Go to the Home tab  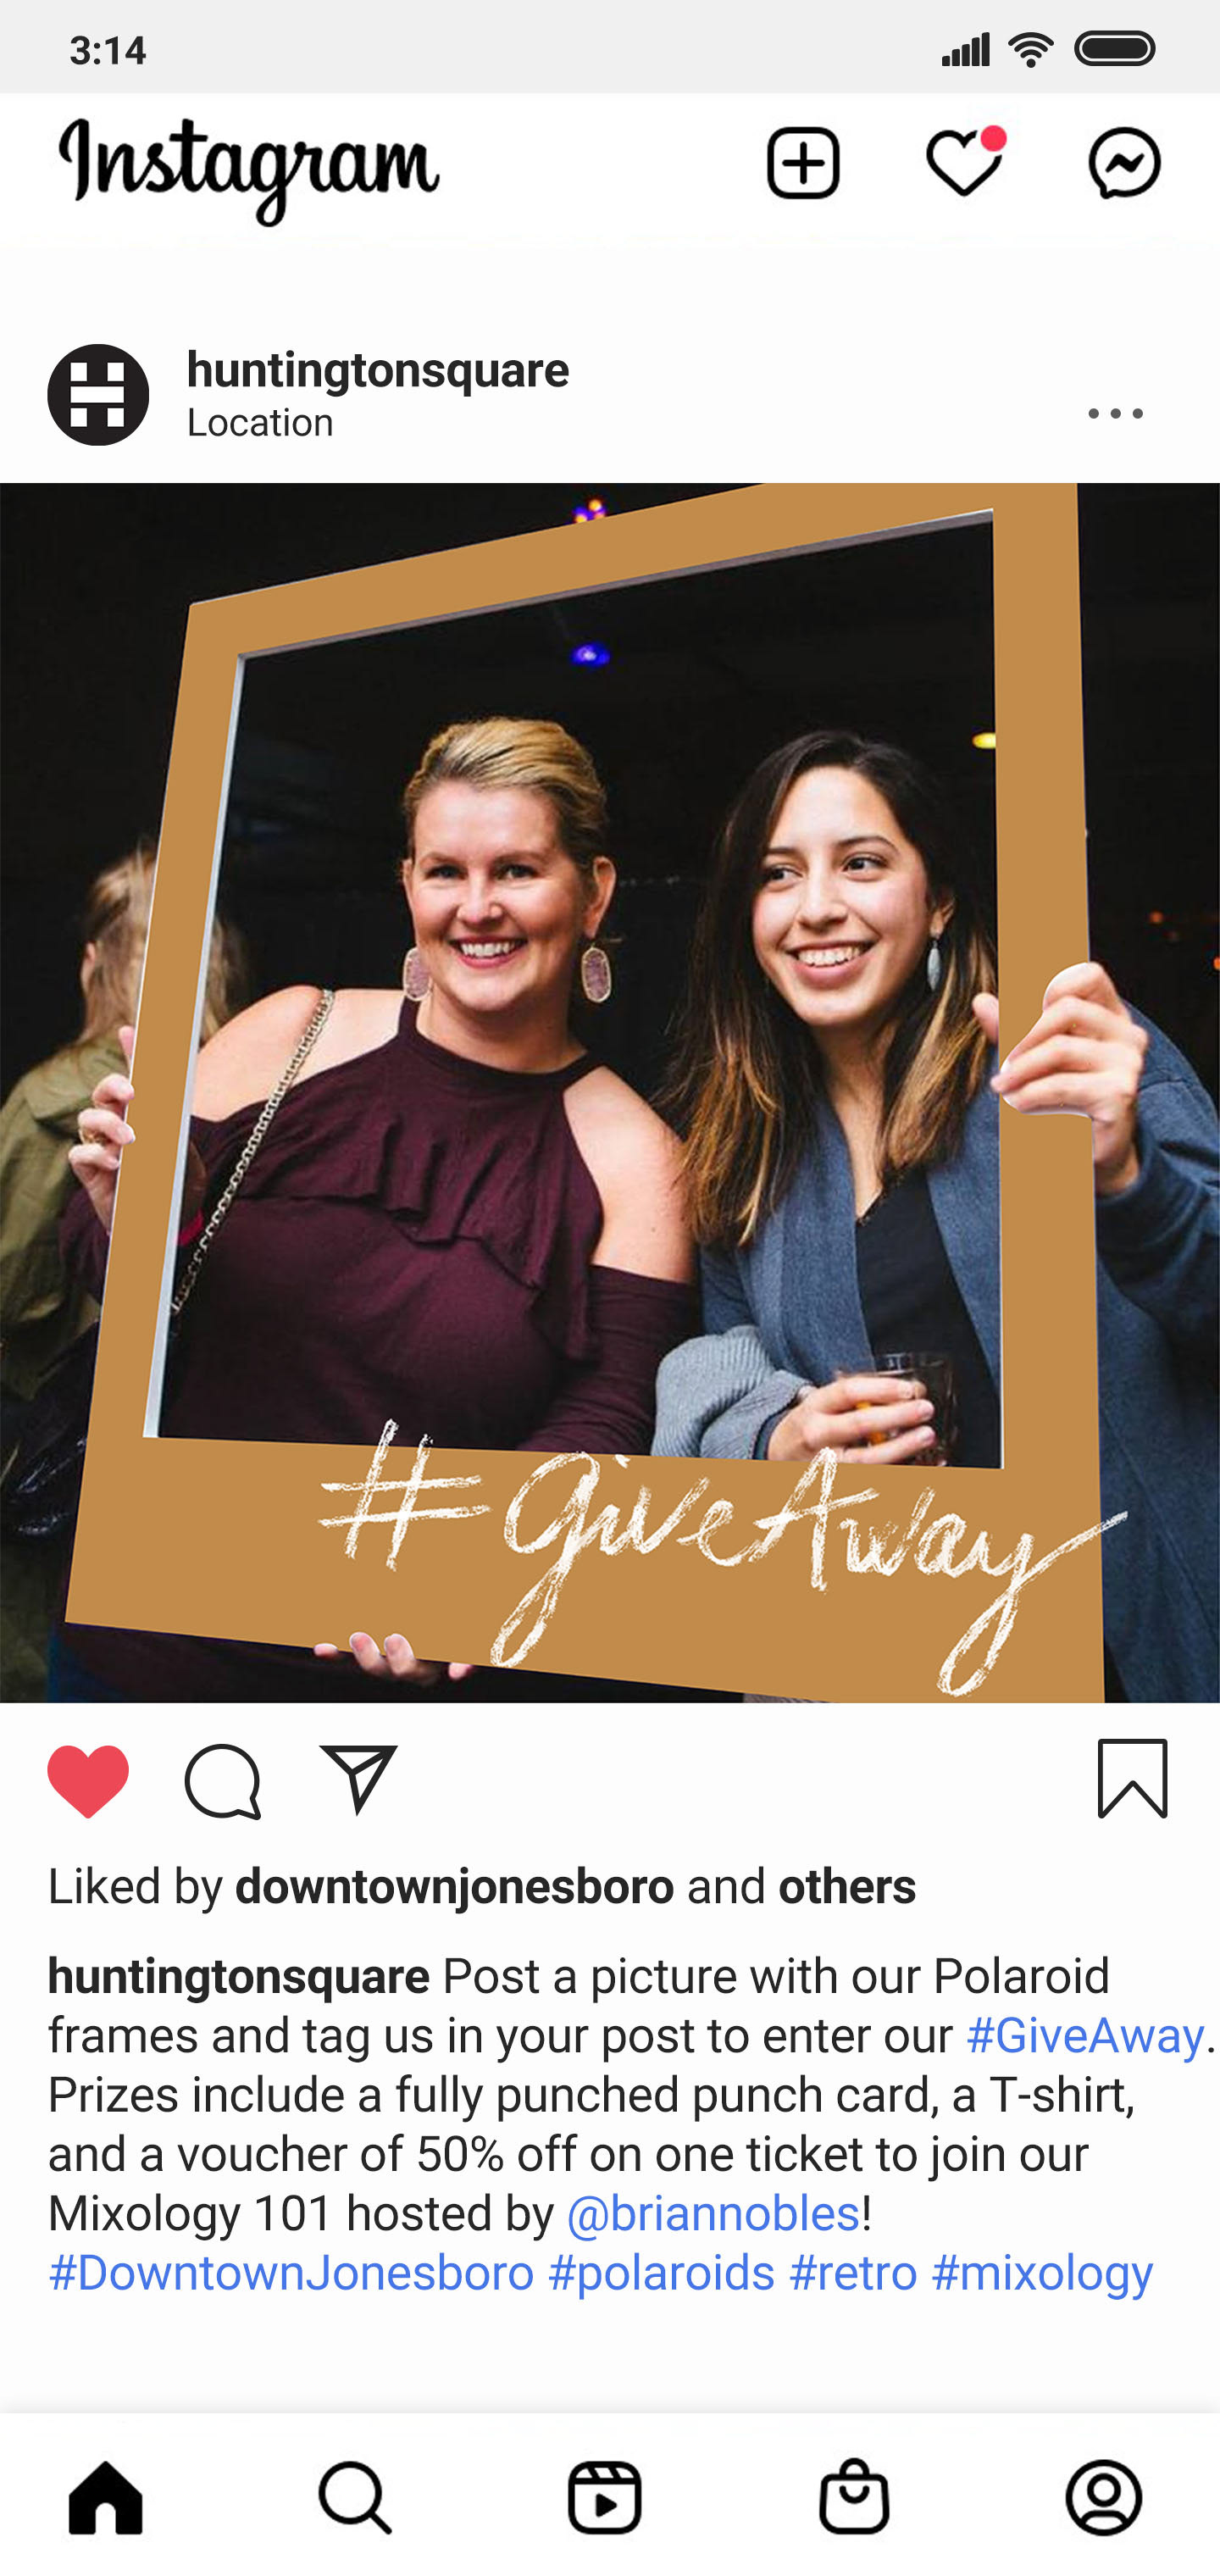coord(106,2497)
